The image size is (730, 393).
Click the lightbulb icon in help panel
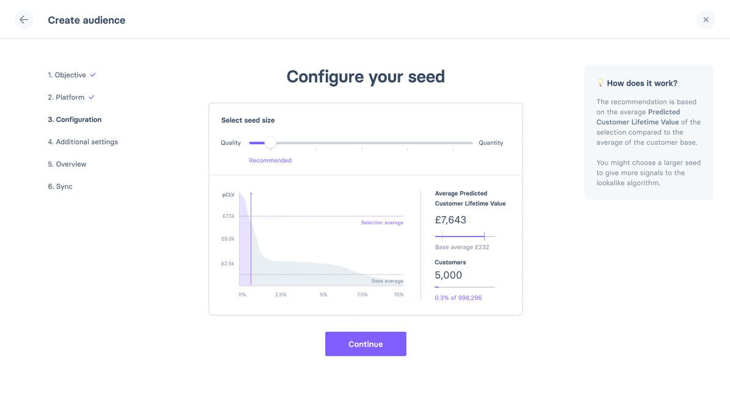coord(600,83)
